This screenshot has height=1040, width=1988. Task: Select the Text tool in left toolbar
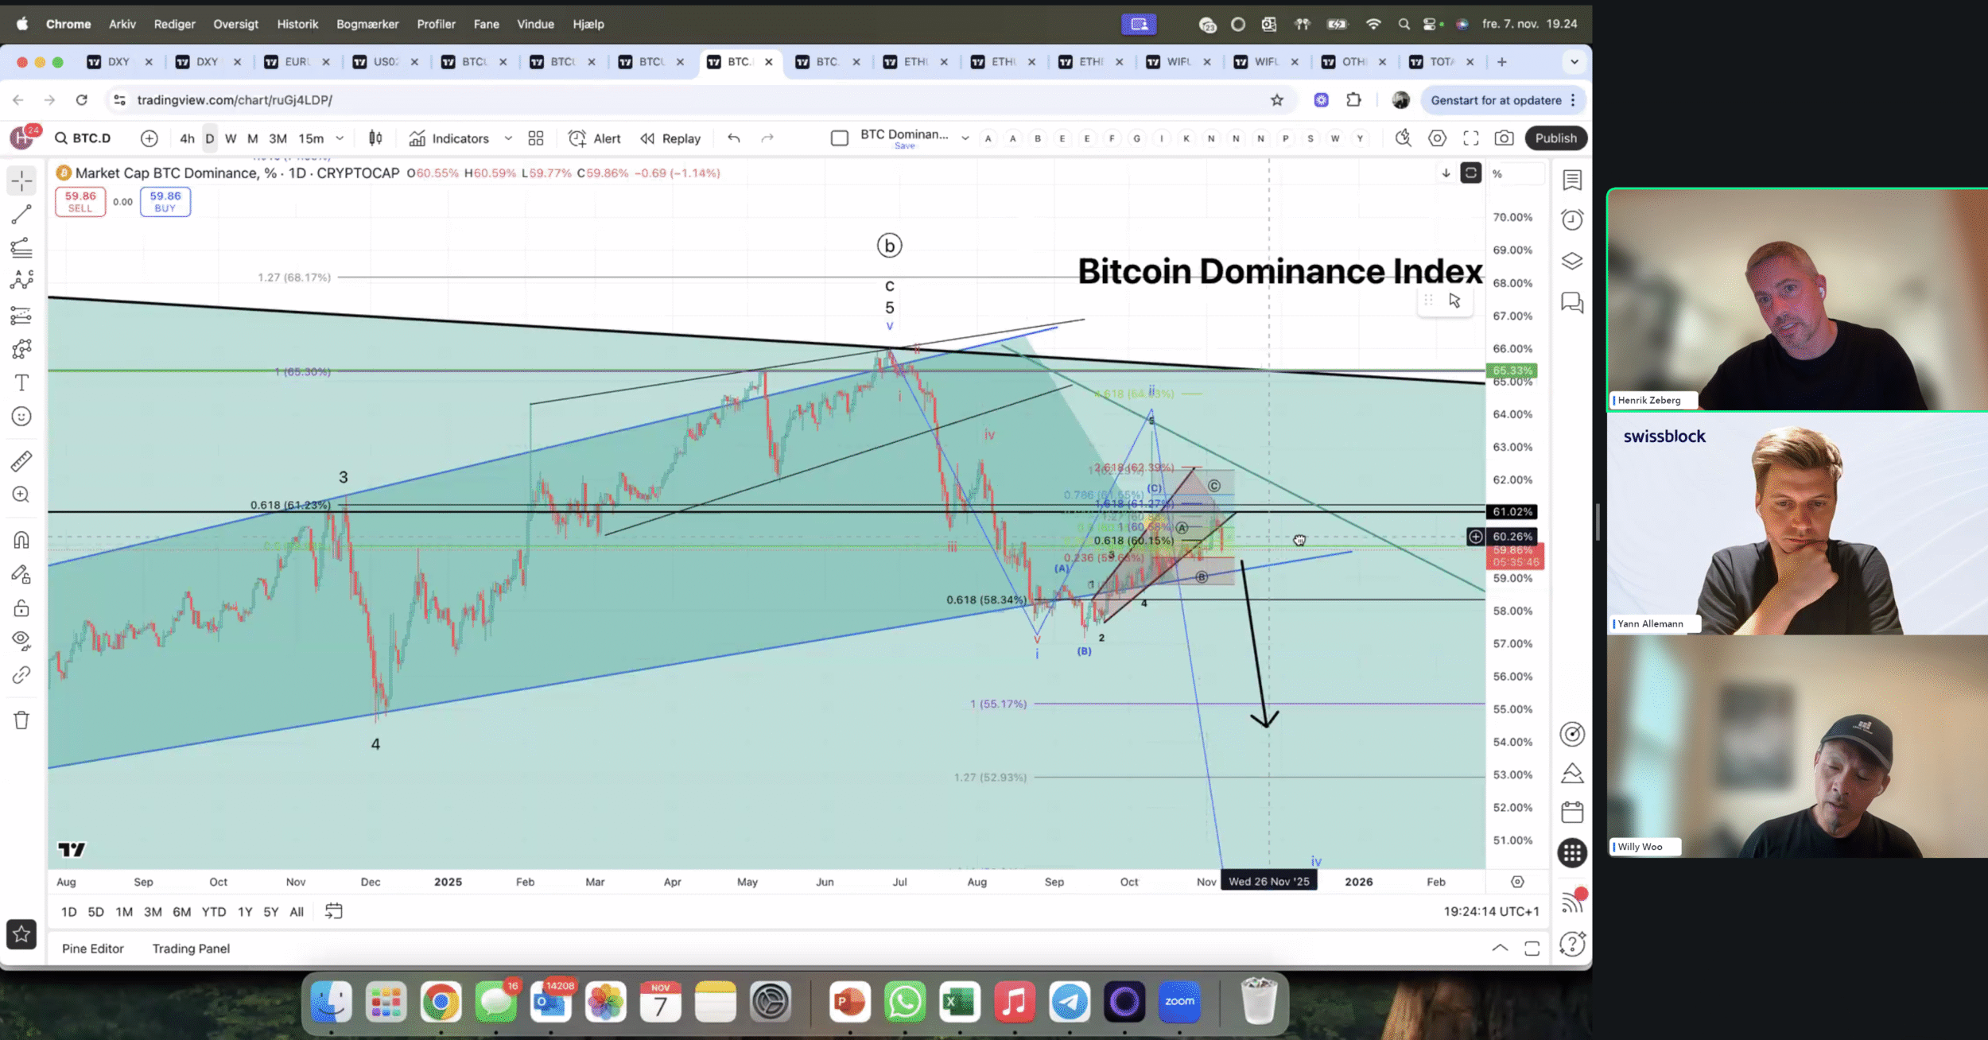[21, 382]
